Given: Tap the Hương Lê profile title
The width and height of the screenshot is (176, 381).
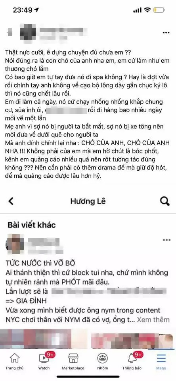Looking at the screenshot, I should [88, 201].
